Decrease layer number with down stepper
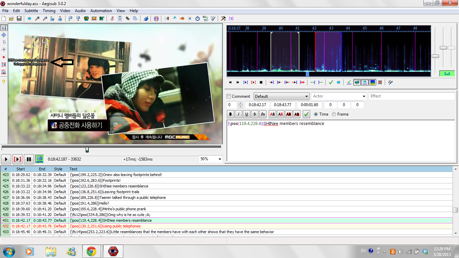This screenshot has width=459, height=258. (240, 107)
